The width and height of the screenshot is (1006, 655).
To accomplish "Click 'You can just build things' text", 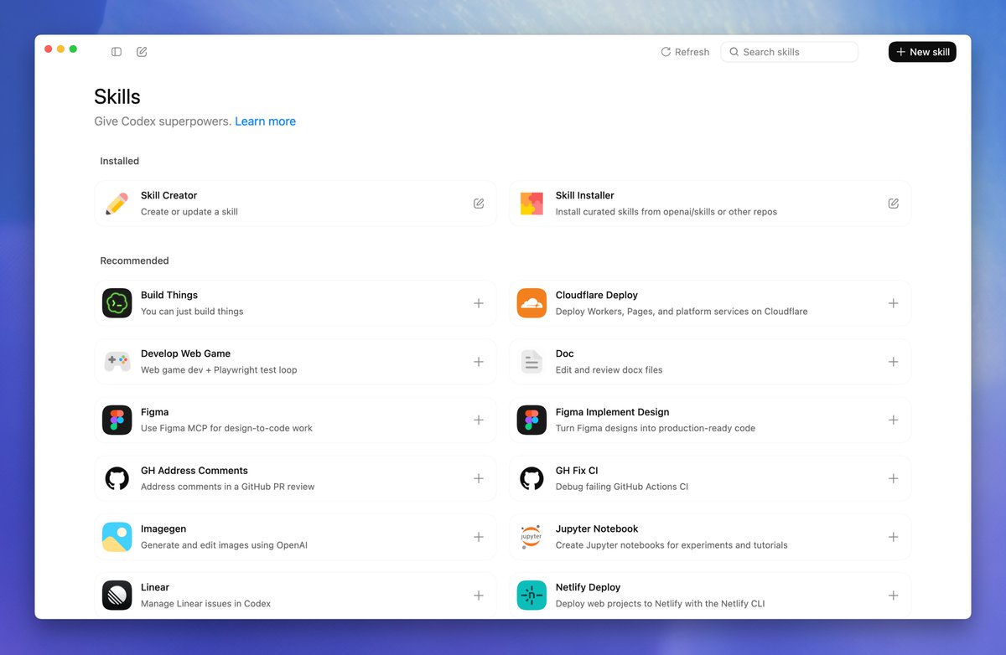I will (x=192, y=312).
